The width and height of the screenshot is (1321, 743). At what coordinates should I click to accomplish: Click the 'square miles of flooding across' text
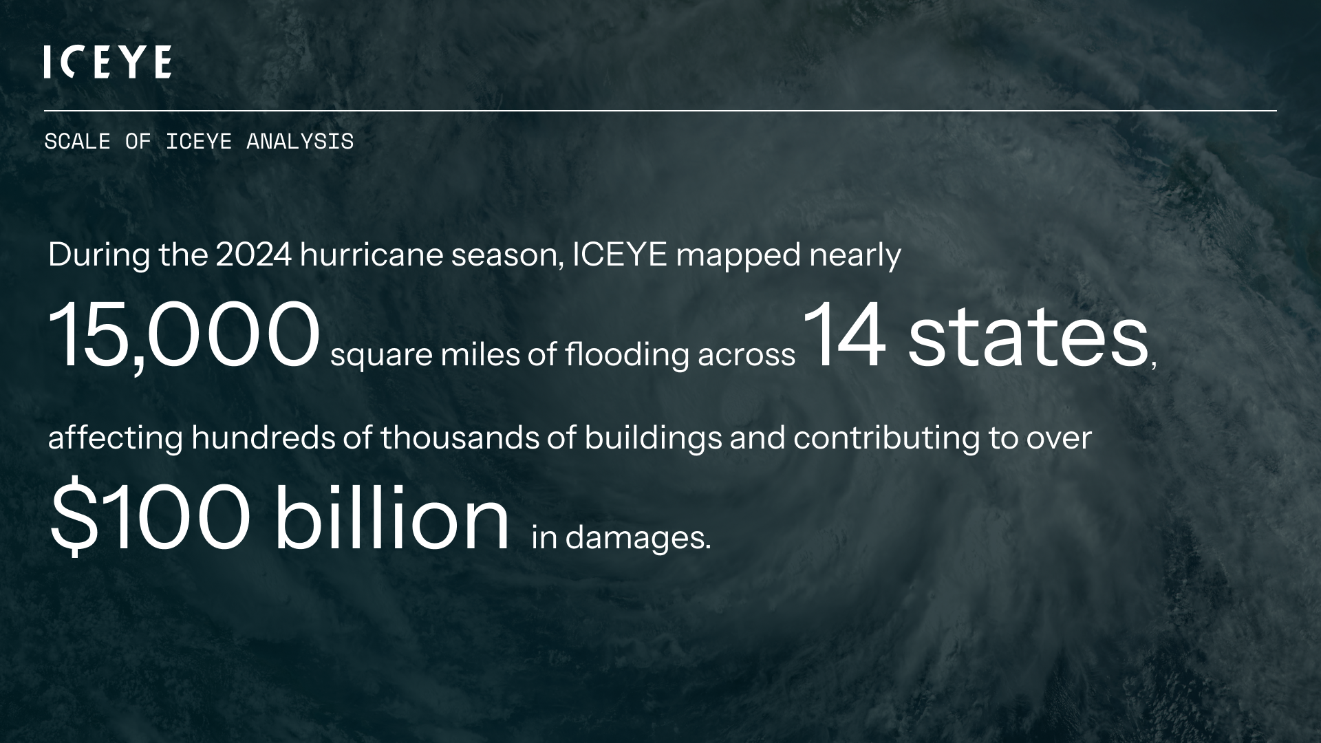[x=562, y=355]
